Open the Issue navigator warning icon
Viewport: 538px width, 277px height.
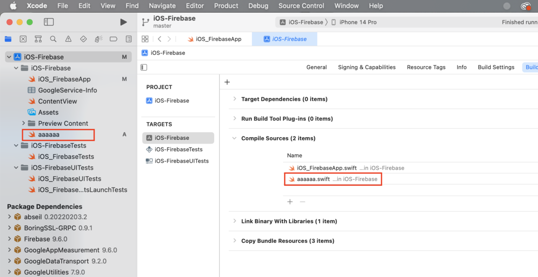(x=68, y=39)
